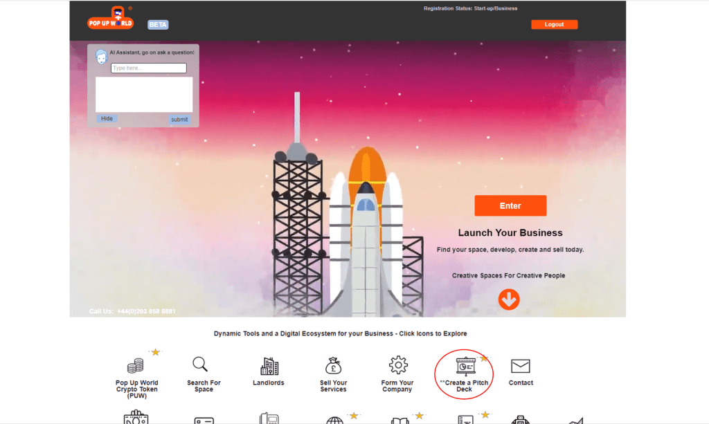Click the Pop Up World logo
Screen dimensions: 709x424
click(110, 19)
